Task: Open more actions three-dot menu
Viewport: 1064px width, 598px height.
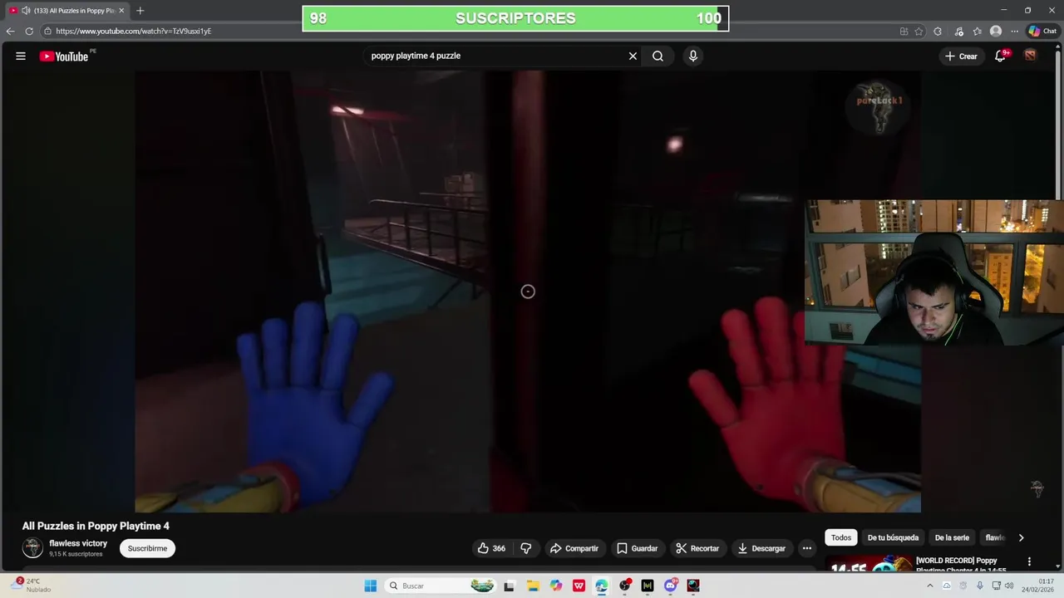Action: point(806,548)
